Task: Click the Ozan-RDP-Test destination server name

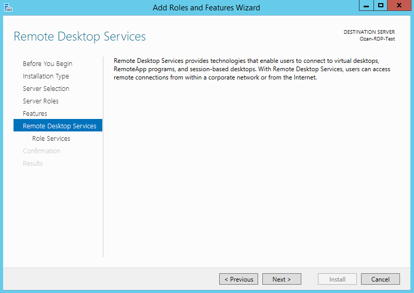Action: click(377, 39)
